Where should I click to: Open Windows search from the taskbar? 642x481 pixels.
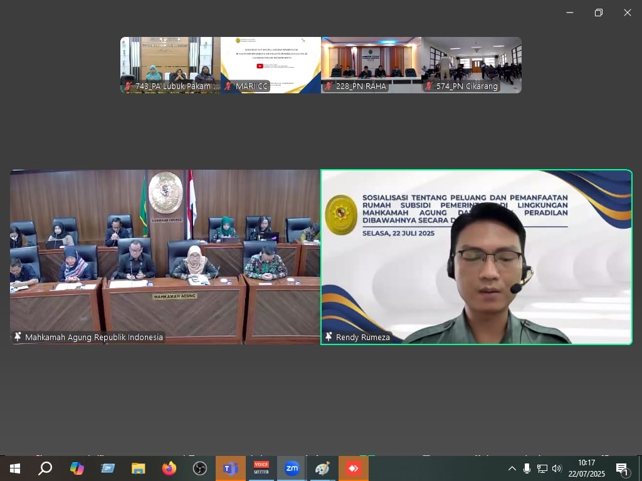[x=45, y=468]
